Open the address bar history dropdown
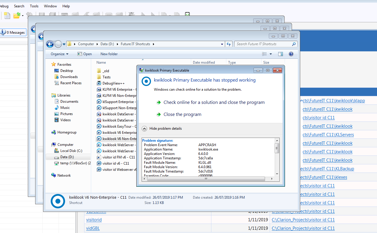Screen dimensions: 377x233 pos(222,44)
